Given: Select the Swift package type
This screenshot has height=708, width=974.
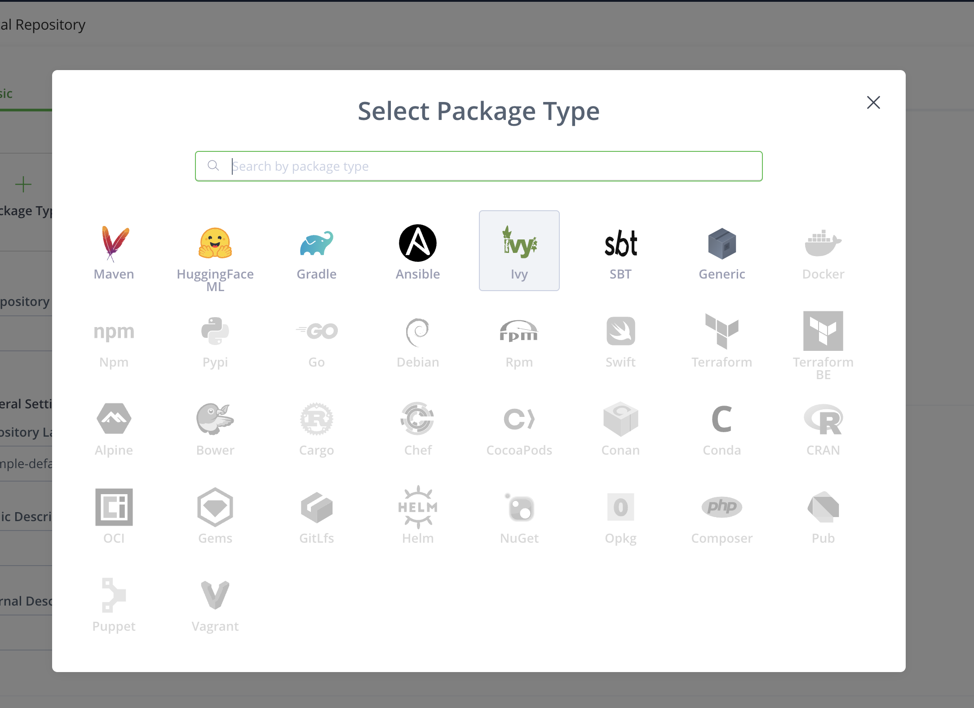Looking at the screenshot, I should click(620, 339).
